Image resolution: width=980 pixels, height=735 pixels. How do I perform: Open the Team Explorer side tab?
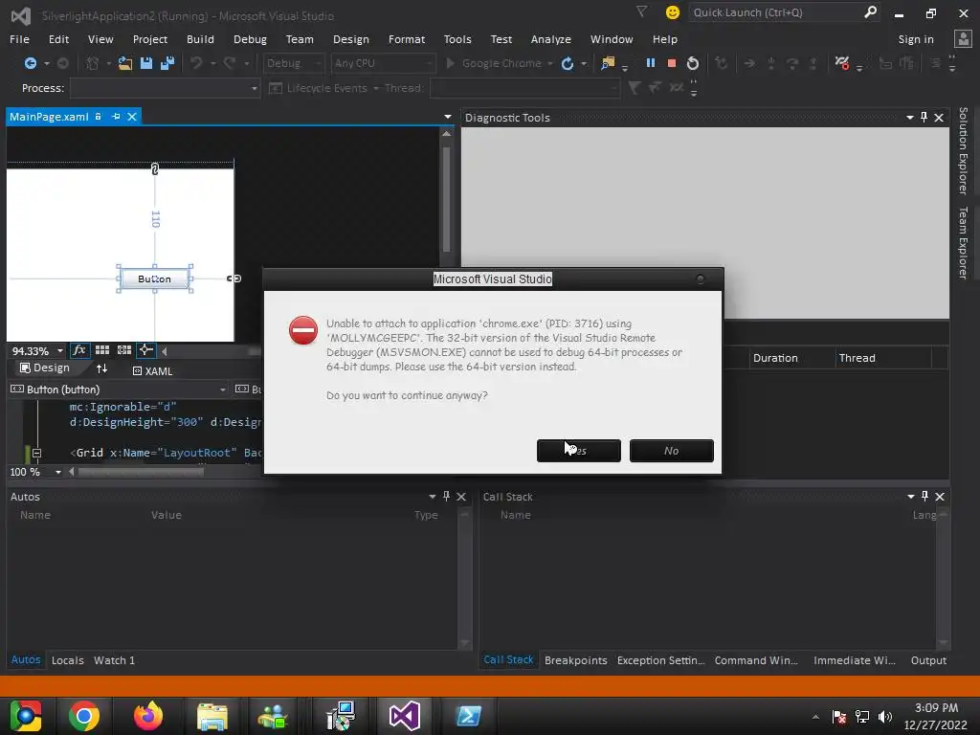coord(963,242)
